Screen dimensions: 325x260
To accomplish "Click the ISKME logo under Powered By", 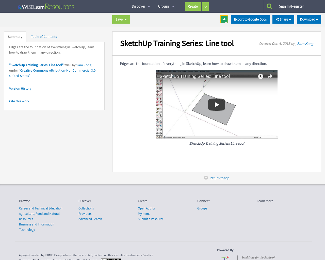I will (x=225, y=258).
